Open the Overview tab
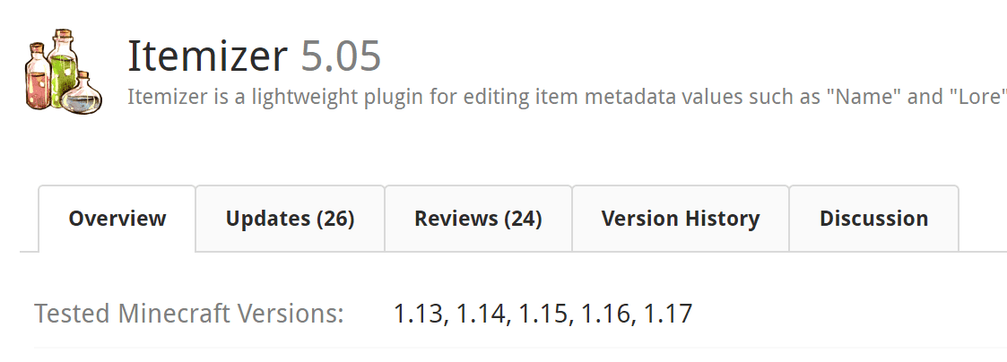 (117, 219)
